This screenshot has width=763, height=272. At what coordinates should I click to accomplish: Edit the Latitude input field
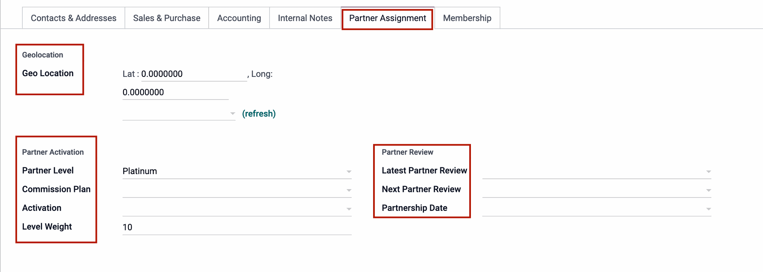194,74
